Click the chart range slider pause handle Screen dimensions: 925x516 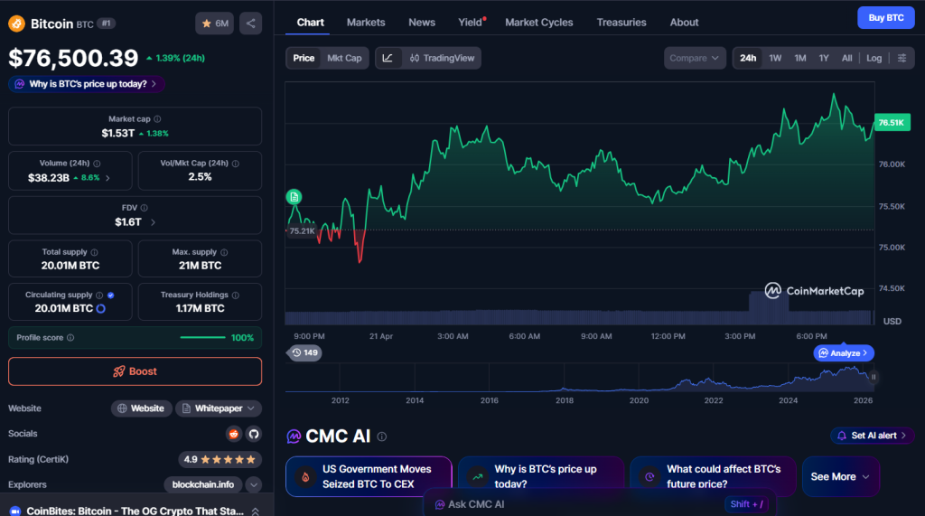[x=874, y=377]
